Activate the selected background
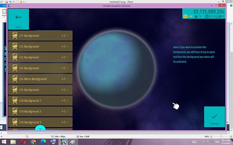 click(214, 117)
